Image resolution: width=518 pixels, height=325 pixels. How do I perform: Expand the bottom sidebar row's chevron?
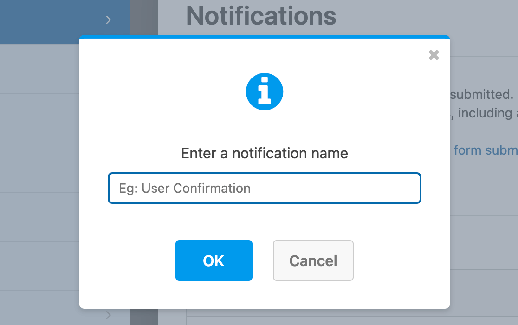[x=108, y=315]
